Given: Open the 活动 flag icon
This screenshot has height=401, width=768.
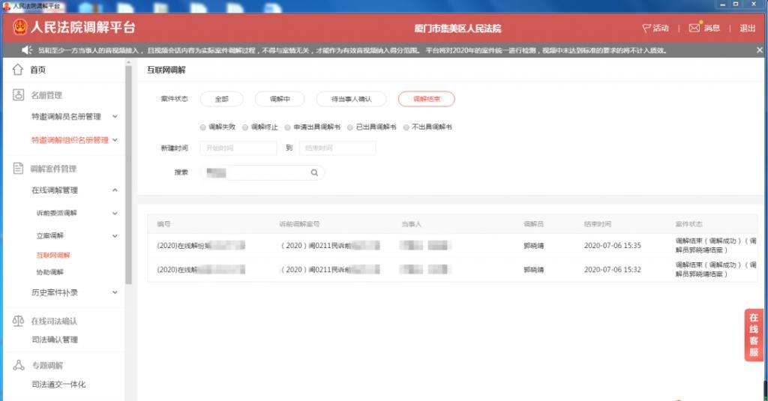Looking at the screenshot, I should pyautogui.click(x=646, y=28).
